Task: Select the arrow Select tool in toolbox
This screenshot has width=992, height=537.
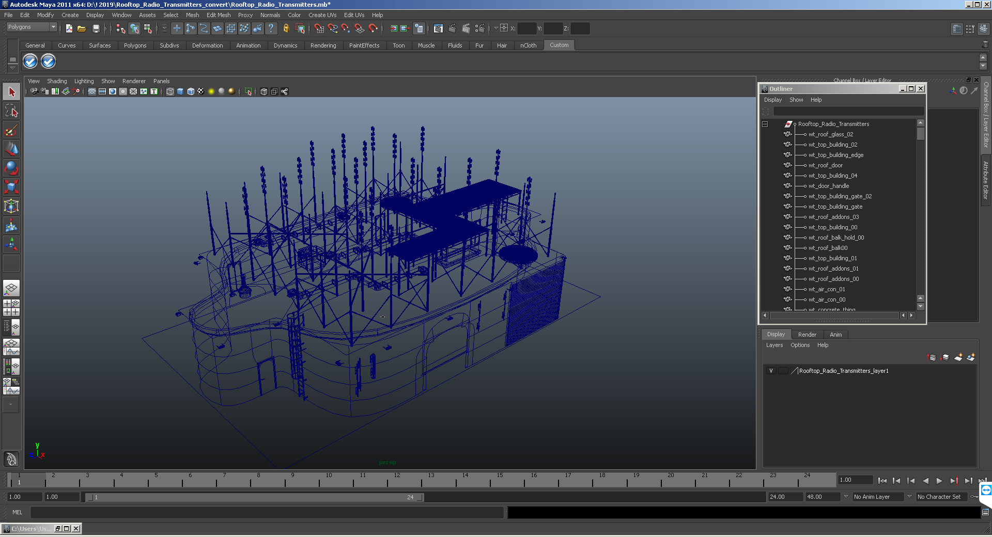Action: pos(11,92)
